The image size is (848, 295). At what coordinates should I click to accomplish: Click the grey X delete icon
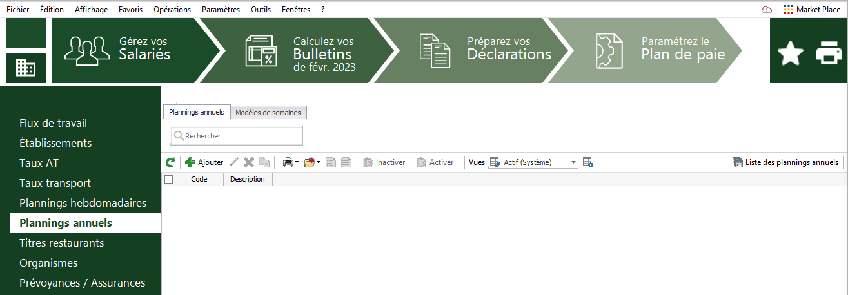click(249, 162)
